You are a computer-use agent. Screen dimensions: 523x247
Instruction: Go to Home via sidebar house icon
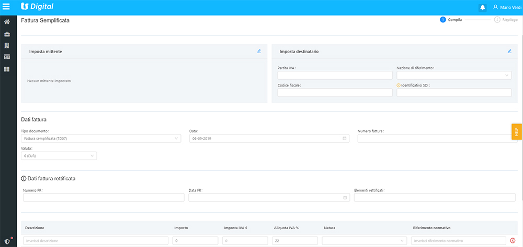point(7,22)
